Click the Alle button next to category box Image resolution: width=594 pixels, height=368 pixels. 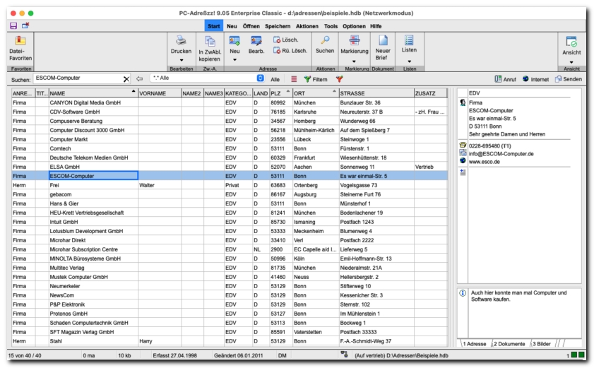(275, 79)
